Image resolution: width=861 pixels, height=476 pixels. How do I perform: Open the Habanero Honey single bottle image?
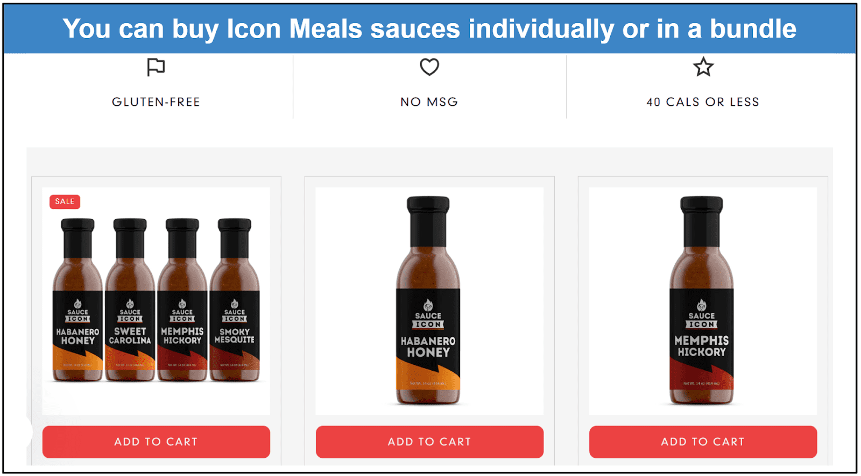coord(428,301)
